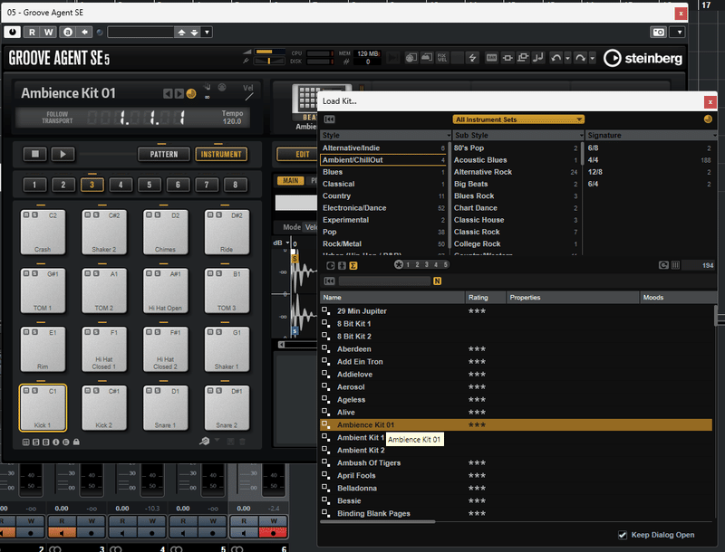Open the undo history dropdown arrow

coord(568,58)
